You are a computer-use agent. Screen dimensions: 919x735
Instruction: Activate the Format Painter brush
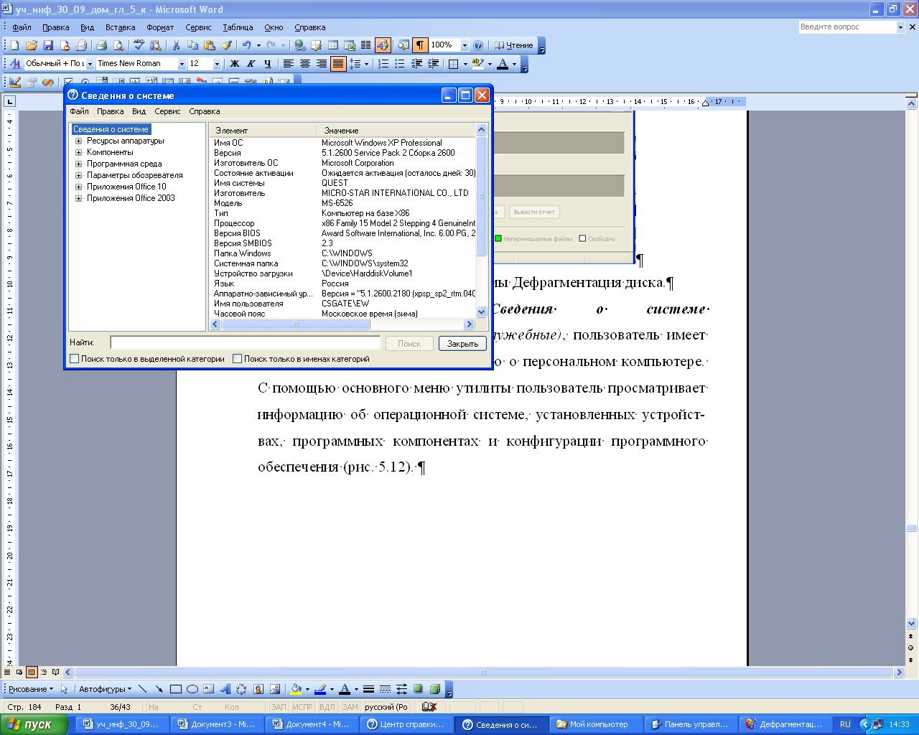[226, 45]
